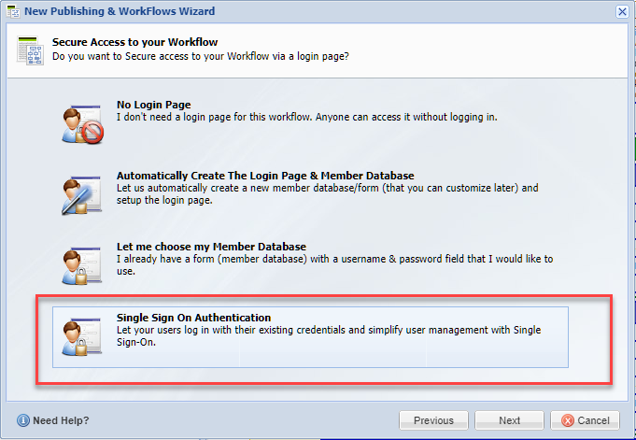The image size is (636, 440).
Task: Select the No Login Page option title
Action: 154,105
